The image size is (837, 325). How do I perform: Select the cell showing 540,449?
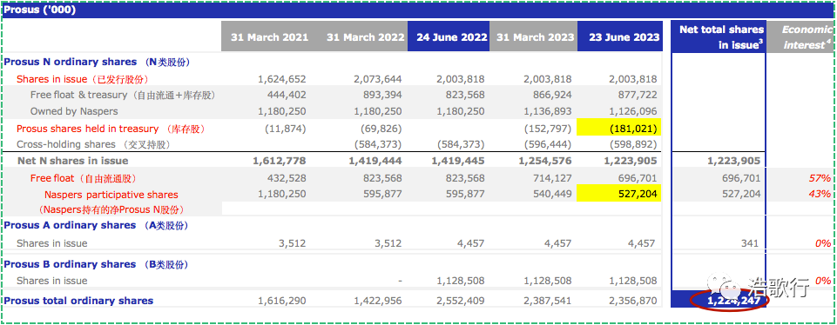pyautogui.click(x=552, y=194)
